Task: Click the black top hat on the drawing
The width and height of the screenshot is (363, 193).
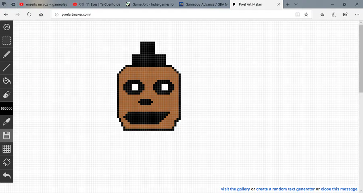Action: coord(148,54)
